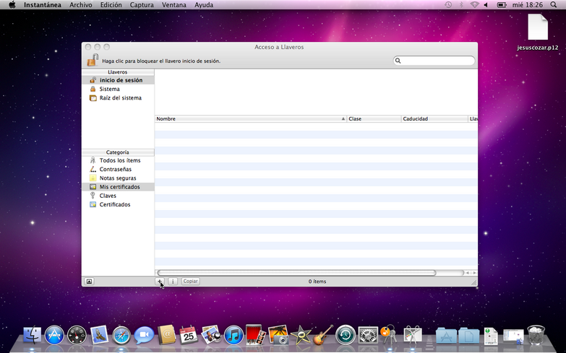Open the Archivo menu
The image size is (566, 353).
[x=80, y=4]
